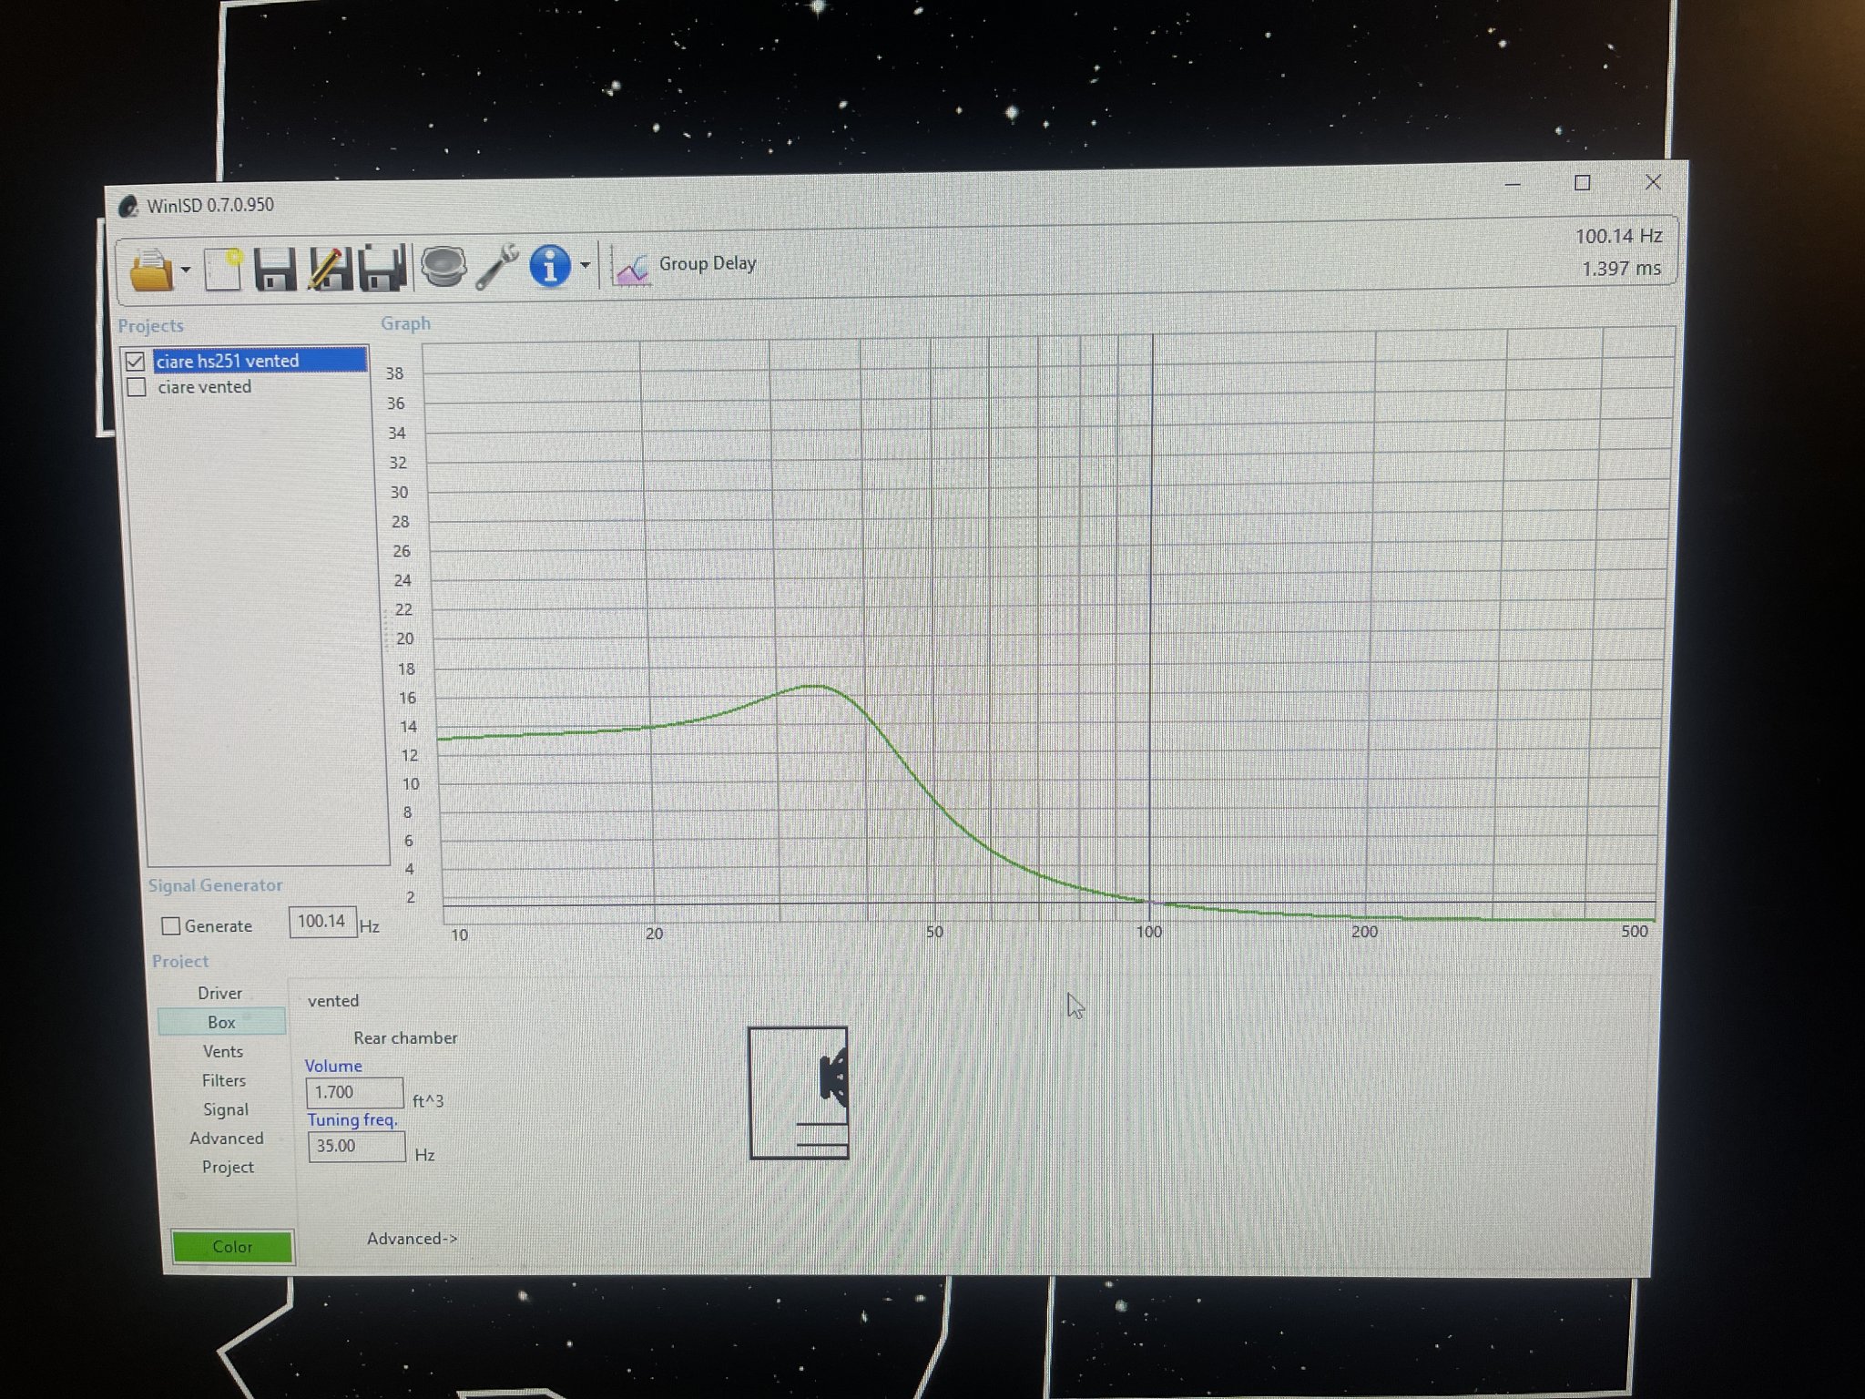Screen dimensions: 1865x1399
Task: Click the vented box diagram thumbnail
Action: pyautogui.click(x=799, y=1093)
